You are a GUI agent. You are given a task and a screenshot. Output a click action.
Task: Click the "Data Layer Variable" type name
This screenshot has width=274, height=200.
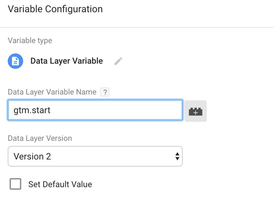tap(67, 61)
